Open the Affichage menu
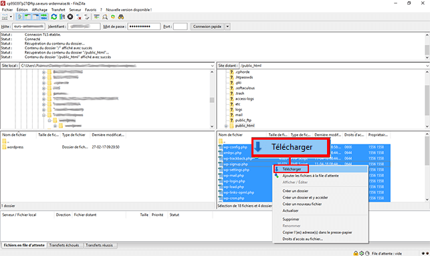 pos(39,9)
